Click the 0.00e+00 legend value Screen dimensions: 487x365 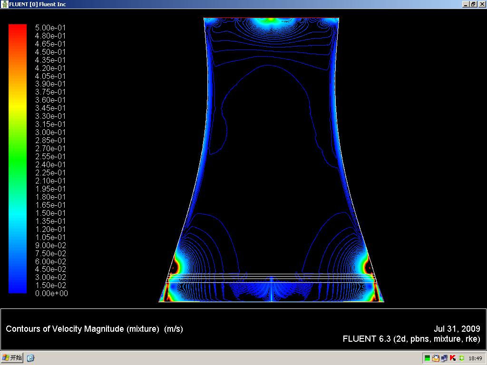[x=51, y=294]
